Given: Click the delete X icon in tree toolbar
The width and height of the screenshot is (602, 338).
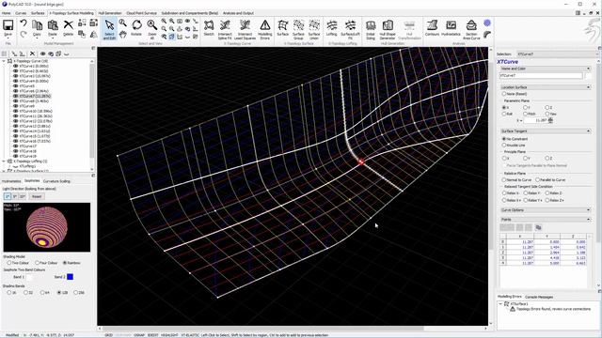Looking at the screenshot, I should [x=32, y=54].
